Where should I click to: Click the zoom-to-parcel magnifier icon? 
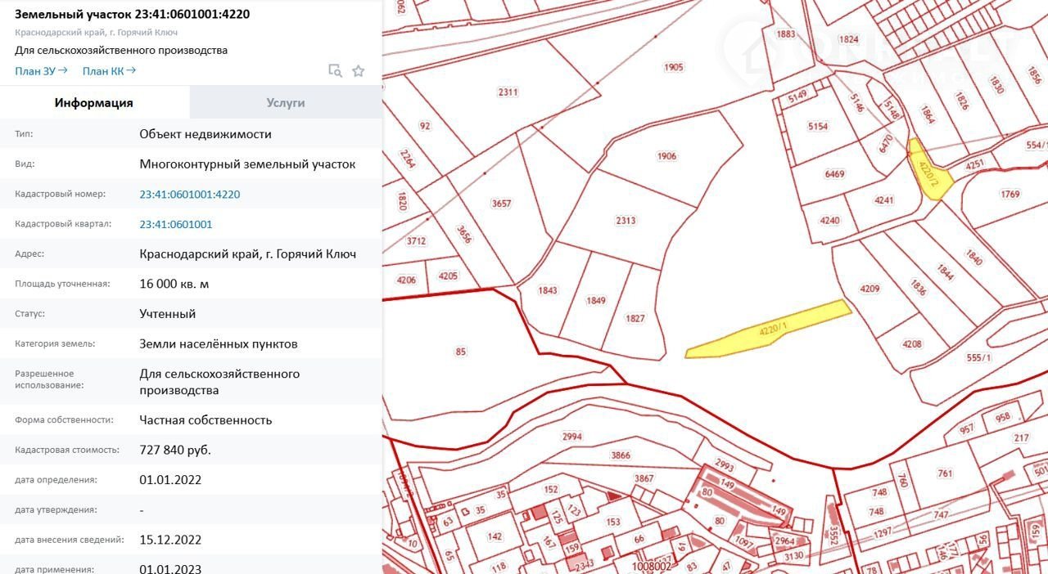[335, 71]
